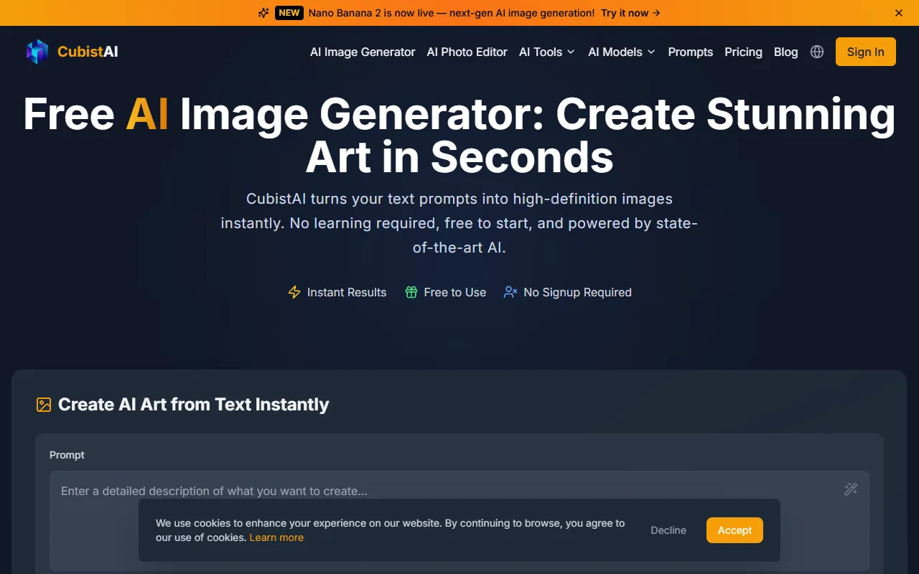
Task: Expand the AI Models dropdown menu
Action: (621, 52)
